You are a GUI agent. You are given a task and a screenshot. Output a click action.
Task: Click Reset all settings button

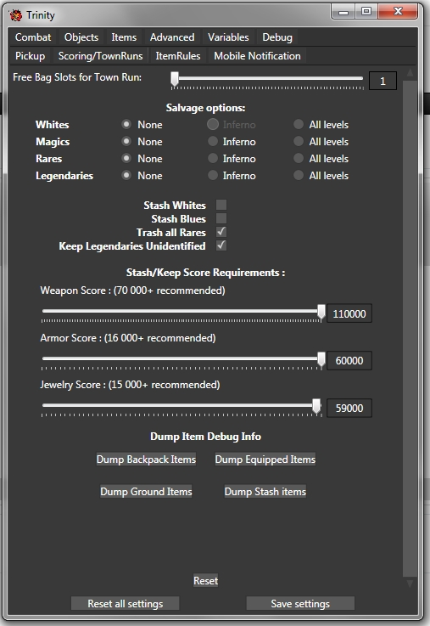[x=126, y=604]
